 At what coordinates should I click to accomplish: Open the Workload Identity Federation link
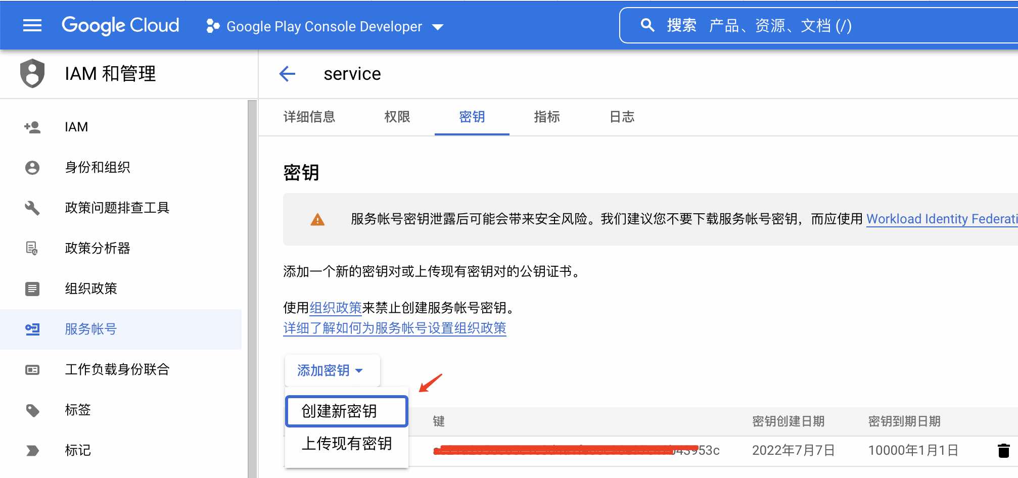[942, 219]
